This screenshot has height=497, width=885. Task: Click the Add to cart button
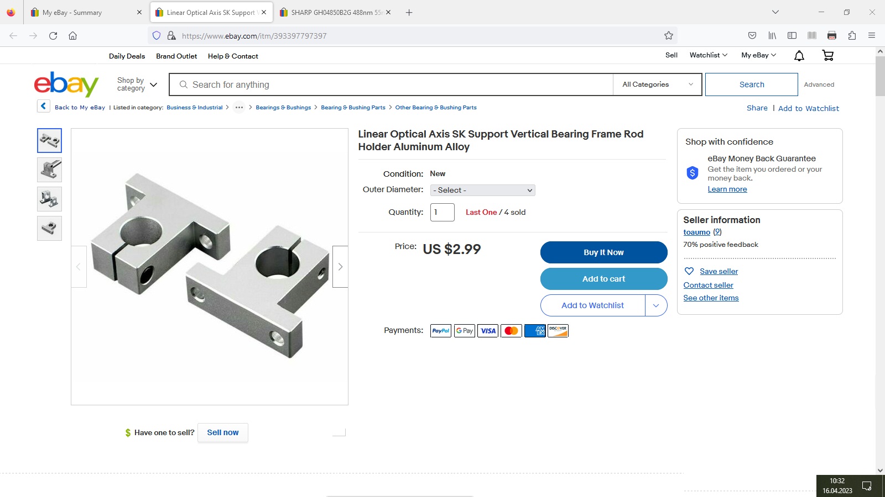point(603,279)
